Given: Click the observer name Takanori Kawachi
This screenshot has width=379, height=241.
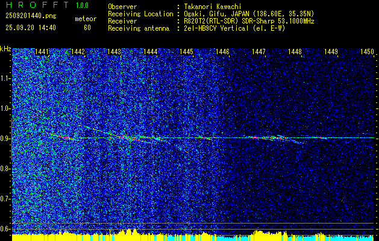Looking at the screenshot, I should pos(213,7).
